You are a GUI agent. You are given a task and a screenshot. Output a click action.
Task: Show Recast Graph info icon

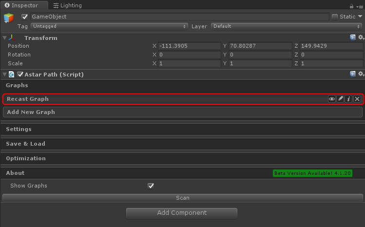point(348,99)
